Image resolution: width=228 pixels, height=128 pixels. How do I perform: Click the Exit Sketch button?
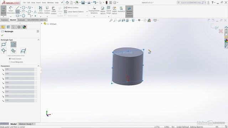pyautogui.click(x=3, y=10)
